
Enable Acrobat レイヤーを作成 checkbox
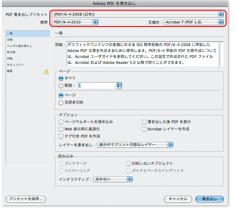(144, 129)
